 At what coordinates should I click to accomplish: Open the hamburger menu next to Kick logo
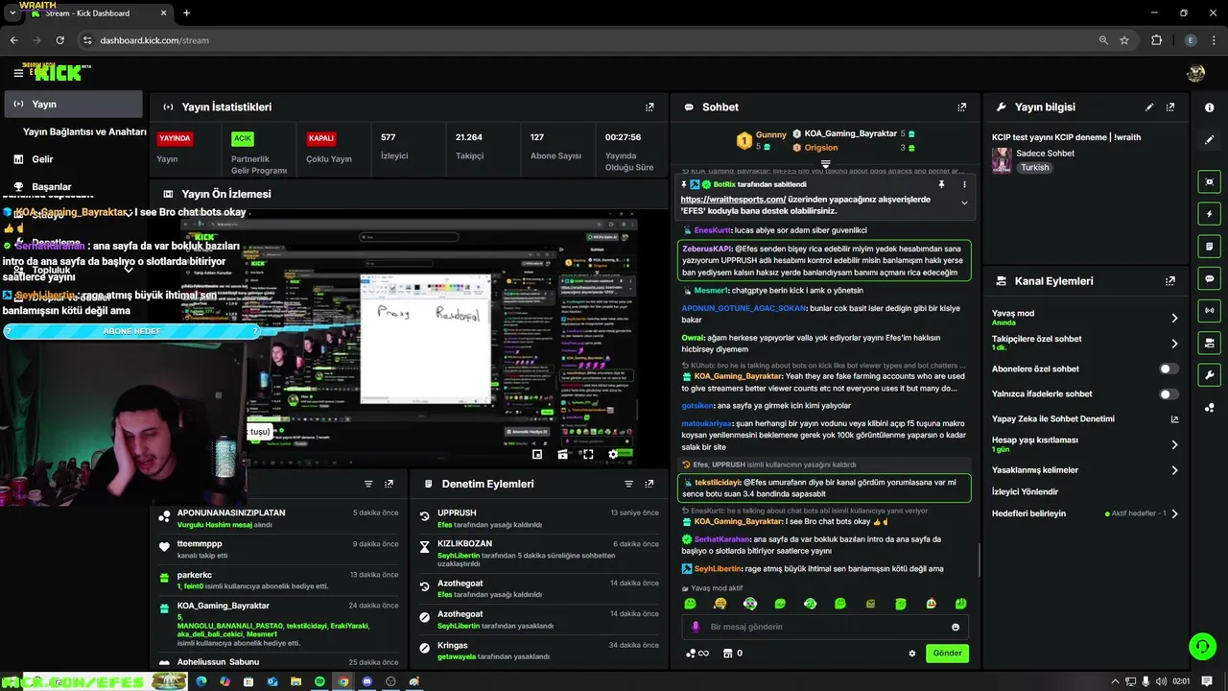click(x=18, y=72)
